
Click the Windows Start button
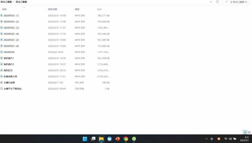85,139
